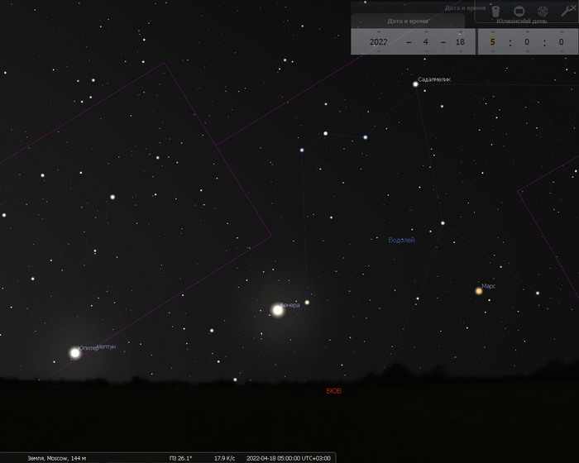Click the ВЮВ compass direction marker
This screenshot has height=463, width=579.
click(x=334, y=391)
